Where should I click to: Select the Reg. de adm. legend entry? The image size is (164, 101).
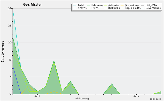click(133, 8)
